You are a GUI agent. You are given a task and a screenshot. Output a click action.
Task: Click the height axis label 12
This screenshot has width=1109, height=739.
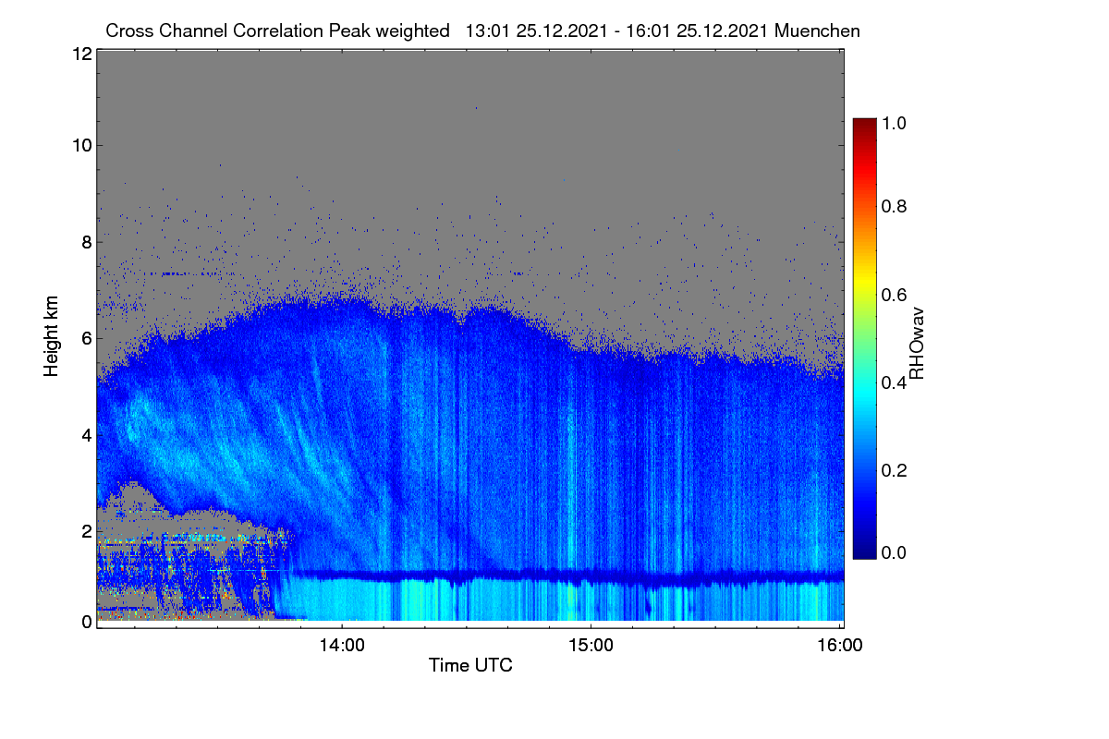pos(80,54)
